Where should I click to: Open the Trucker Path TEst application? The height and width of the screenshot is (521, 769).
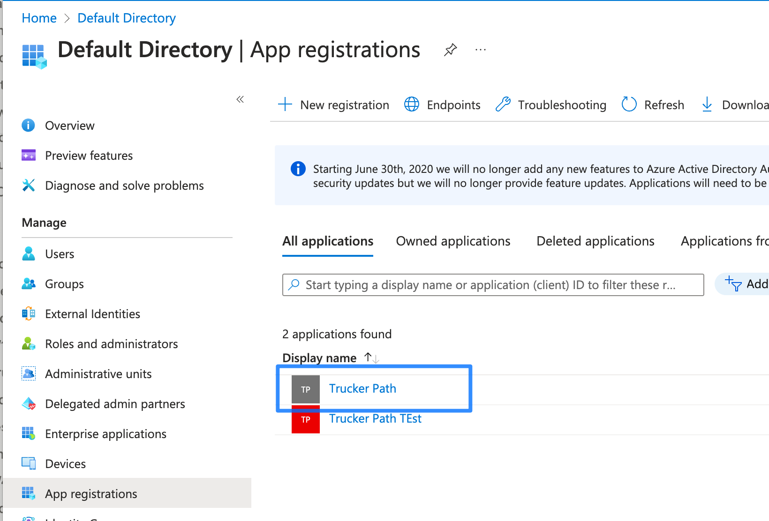375,418
